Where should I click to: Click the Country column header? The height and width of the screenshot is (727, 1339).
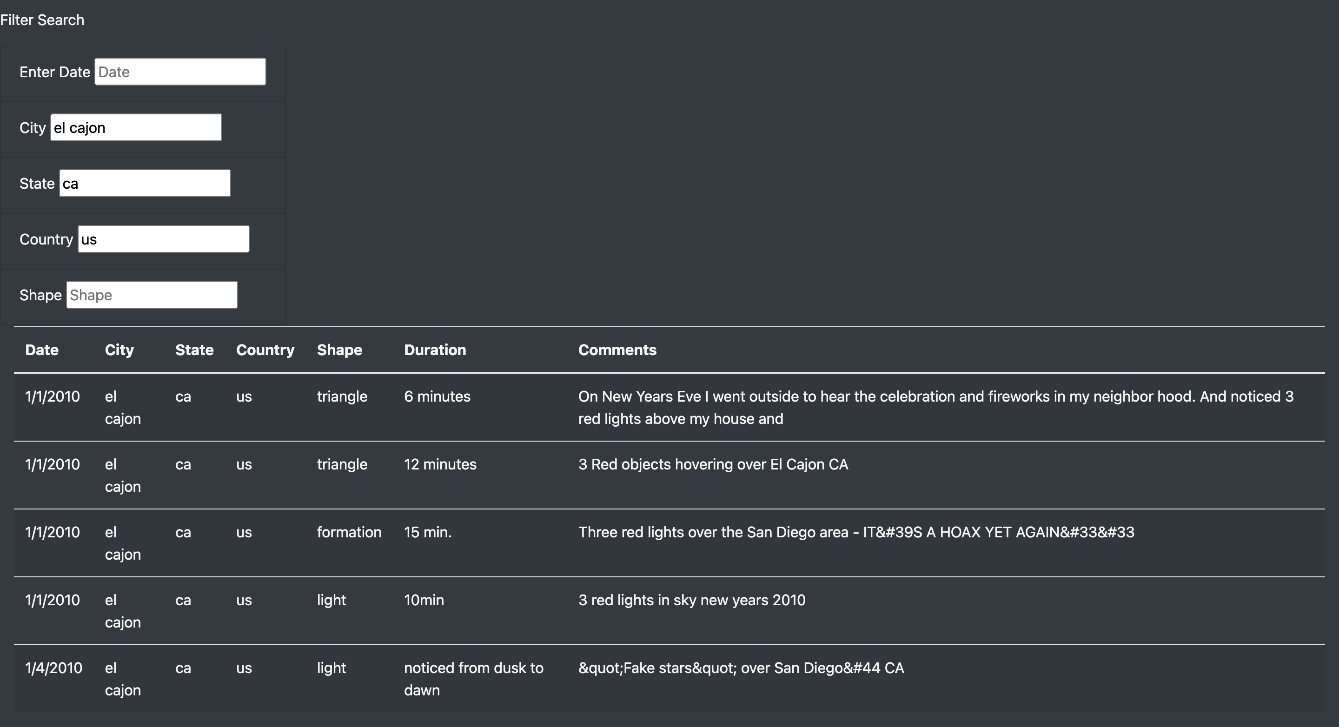pyautogui.click(x=265, y=350)
